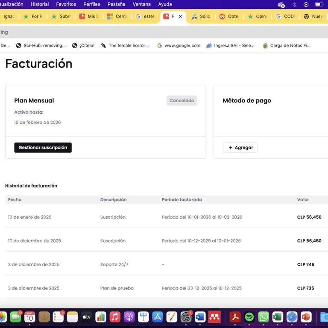The height and width of the screenshot is (328, 328).
Task: Open the Now Playing menu bar icon
Action: 306,4
